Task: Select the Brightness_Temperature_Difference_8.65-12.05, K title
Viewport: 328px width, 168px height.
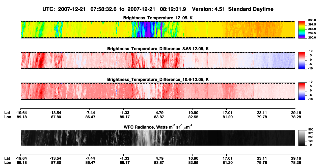Action: [x=158, y=49]
